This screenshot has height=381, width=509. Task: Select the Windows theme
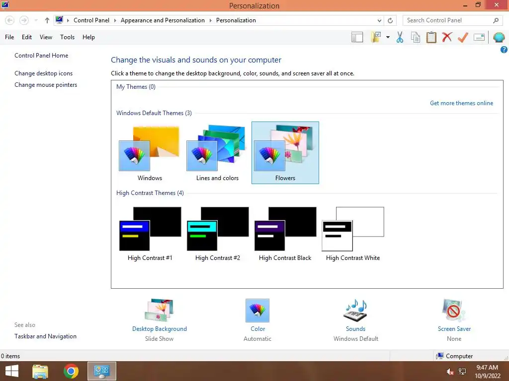click(150, 153)
